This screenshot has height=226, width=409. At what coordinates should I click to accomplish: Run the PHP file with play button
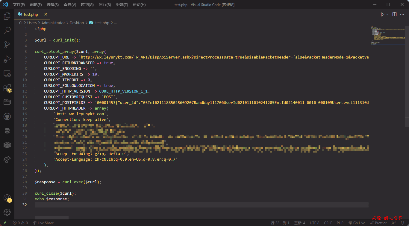click(382, 14)
